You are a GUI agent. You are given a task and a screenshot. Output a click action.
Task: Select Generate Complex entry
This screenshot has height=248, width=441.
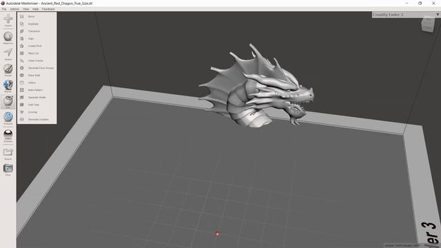pos(39,119)
